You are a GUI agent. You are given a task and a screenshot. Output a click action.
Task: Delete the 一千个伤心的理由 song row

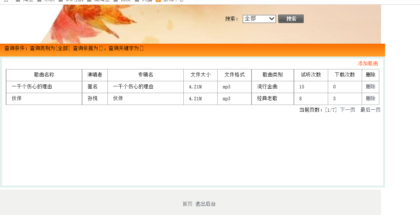pos(371,87)
